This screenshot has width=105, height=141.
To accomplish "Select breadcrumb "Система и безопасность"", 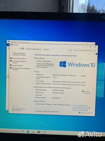I will click(33, 49).
